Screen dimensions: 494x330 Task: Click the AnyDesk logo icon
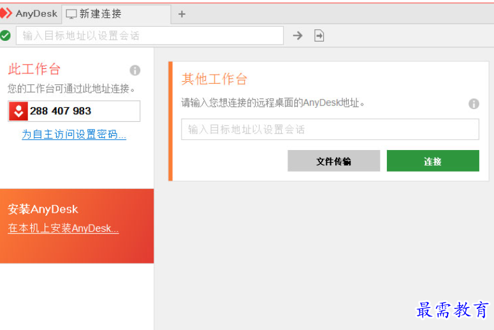point(6,13)
